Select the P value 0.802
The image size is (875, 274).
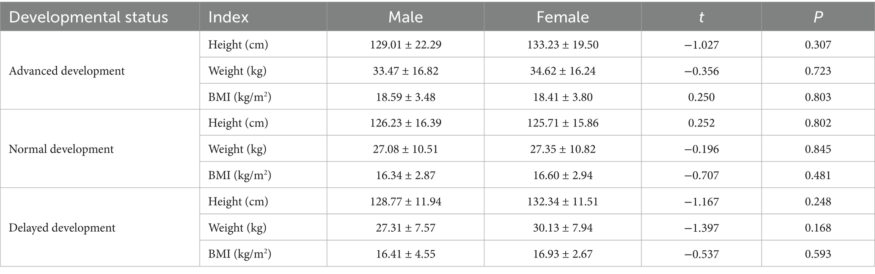pos(818,123)
